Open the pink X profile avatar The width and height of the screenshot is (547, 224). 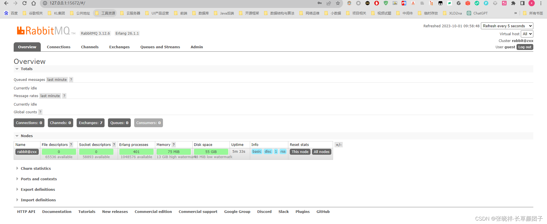pos(532,3)
